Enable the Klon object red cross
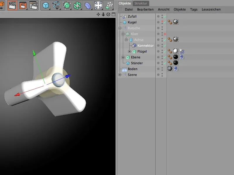Viewport: 234px width, 175px height. pos(165,34)
